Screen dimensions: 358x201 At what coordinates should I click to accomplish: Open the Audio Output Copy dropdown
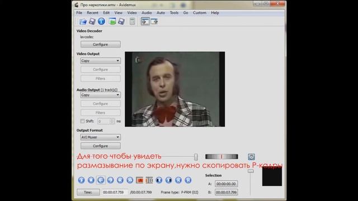101,95
